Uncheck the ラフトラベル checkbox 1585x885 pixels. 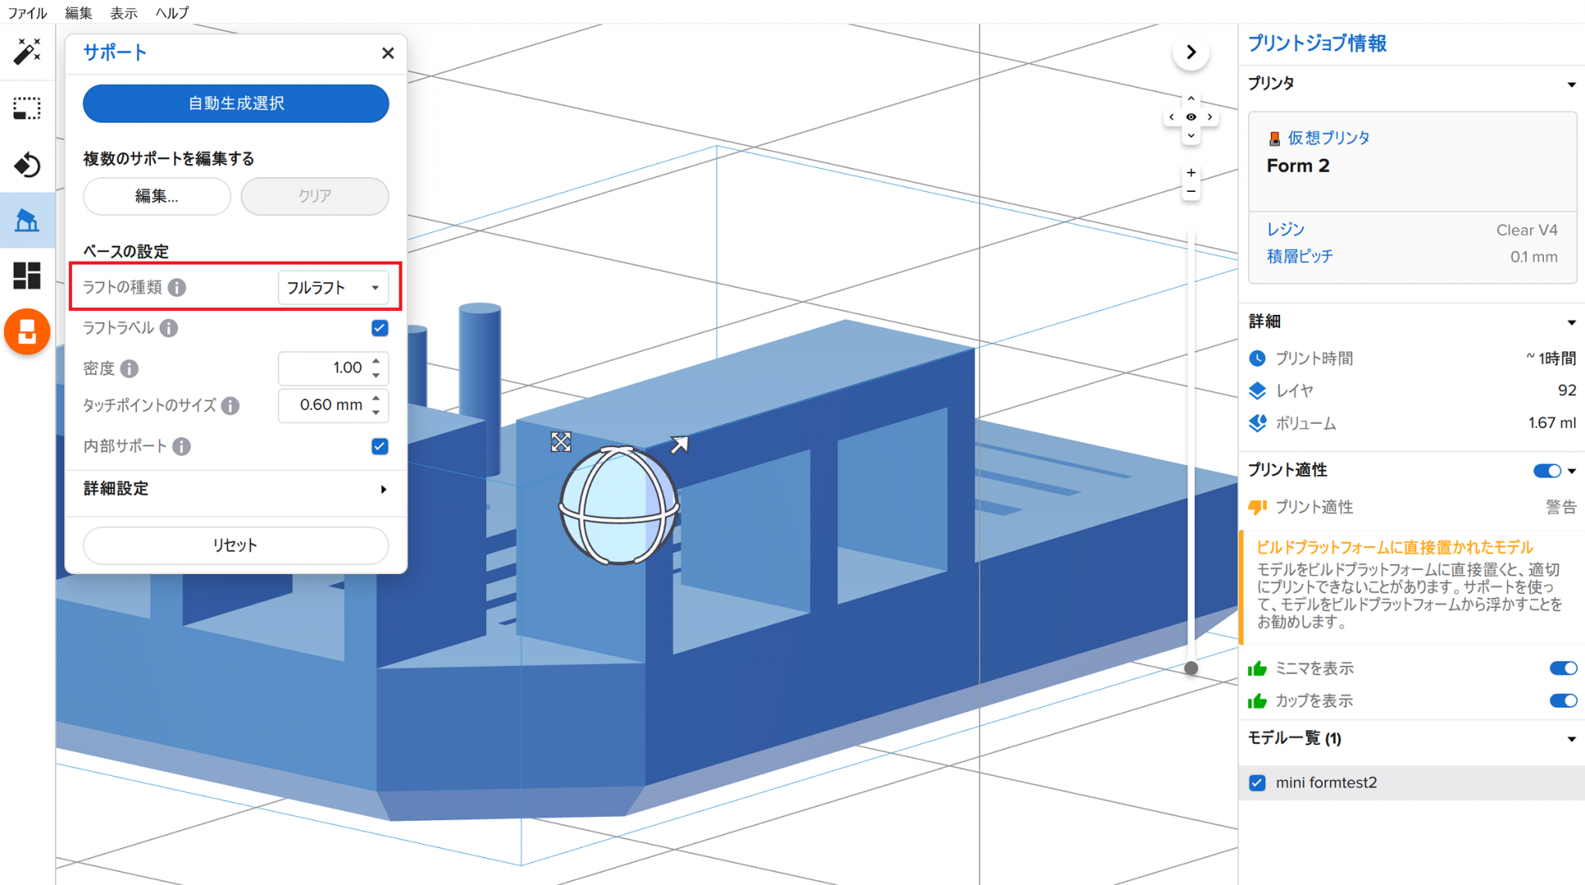tap(379, 328)
